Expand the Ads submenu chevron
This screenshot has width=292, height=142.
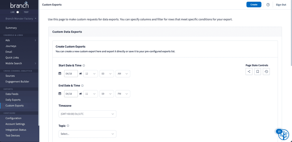35,40
